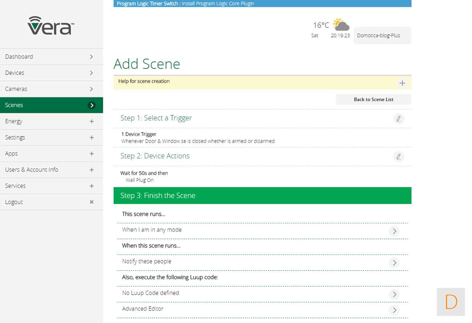
Task: Click Back to Scene List button
Action: (x=373, y=99)
